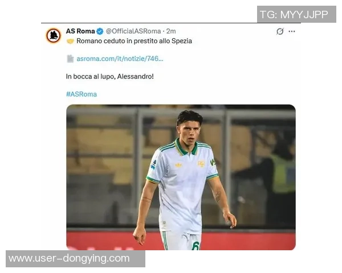
Task: Click the AS Roma profile avatar
Action: [54, 35]
